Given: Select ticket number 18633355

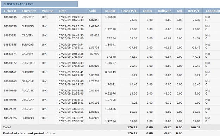Looking at the screenshot, I should [10, 45].
